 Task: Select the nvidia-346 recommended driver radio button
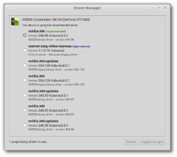25,35
